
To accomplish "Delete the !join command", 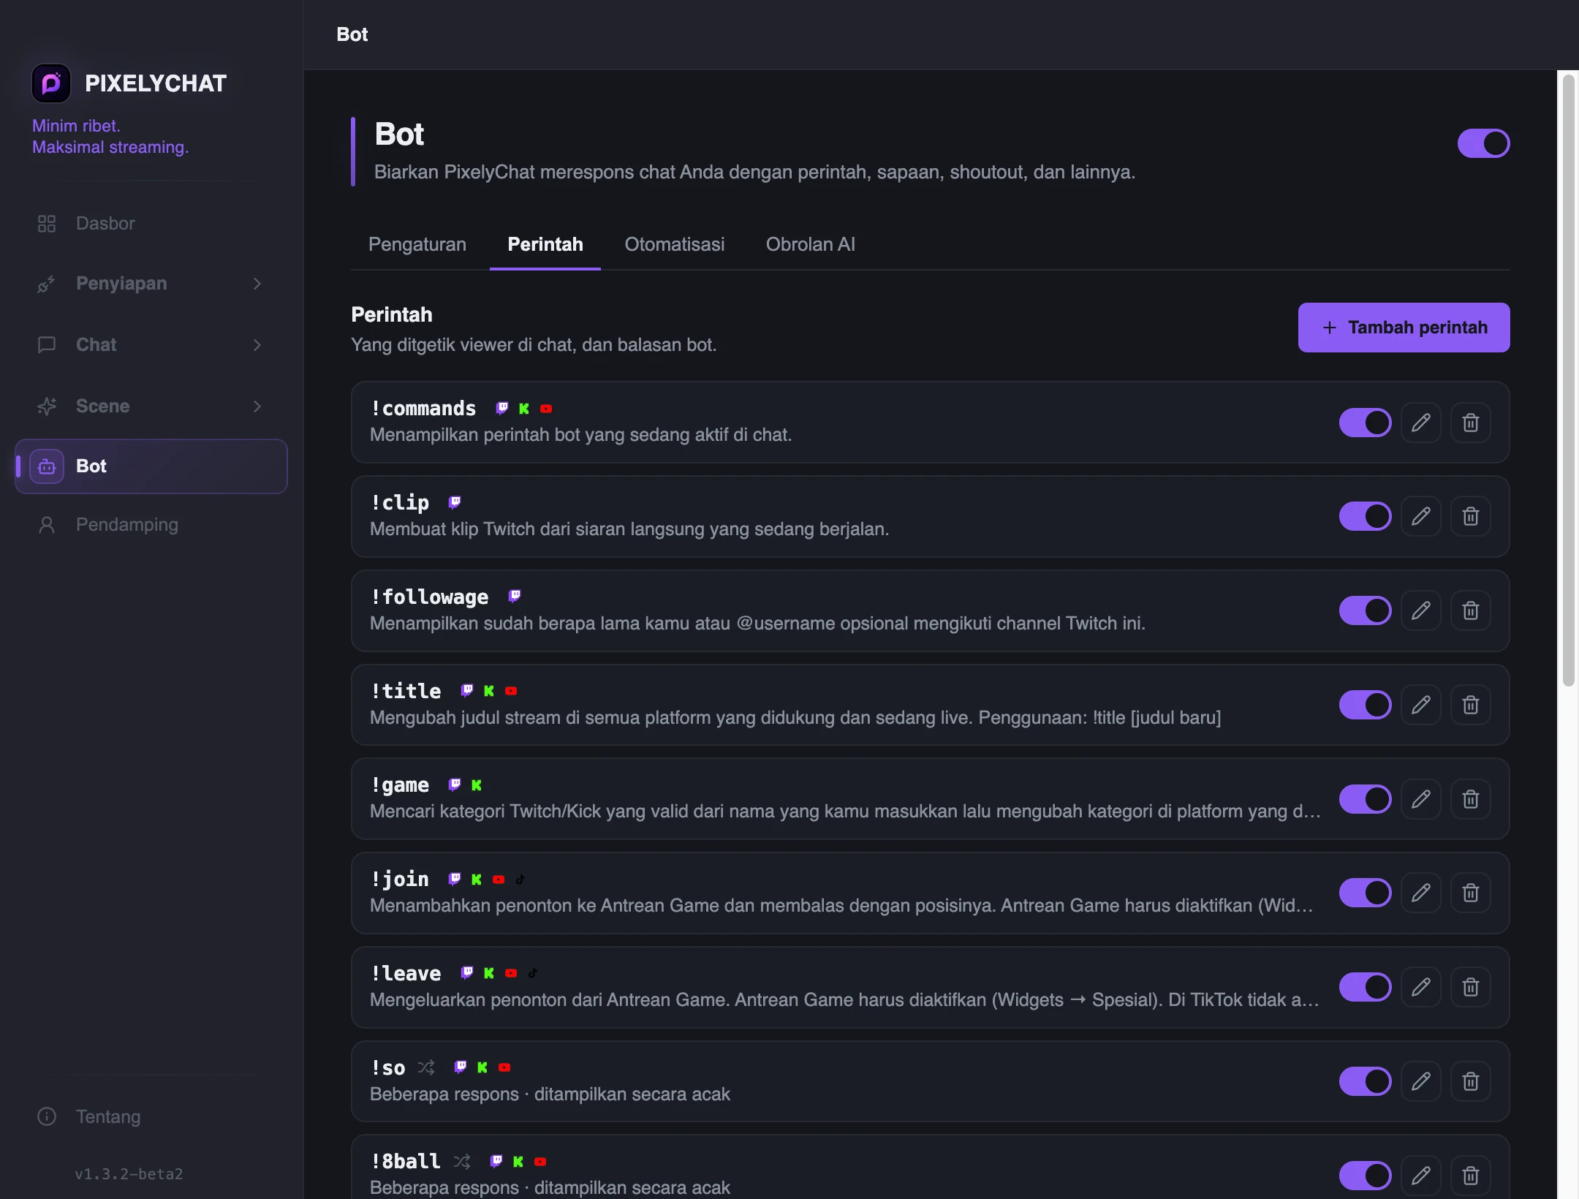I will pyautogui.click(x=1470, y=893).
